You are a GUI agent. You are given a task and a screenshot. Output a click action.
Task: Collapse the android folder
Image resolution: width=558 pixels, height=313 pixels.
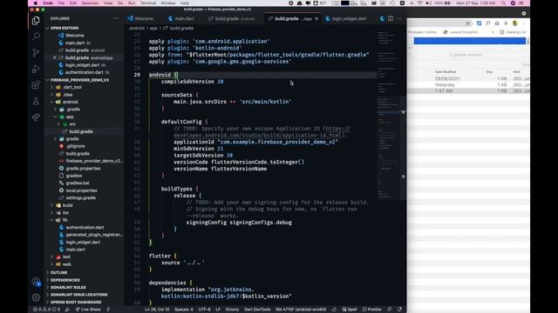coord(70,102)
